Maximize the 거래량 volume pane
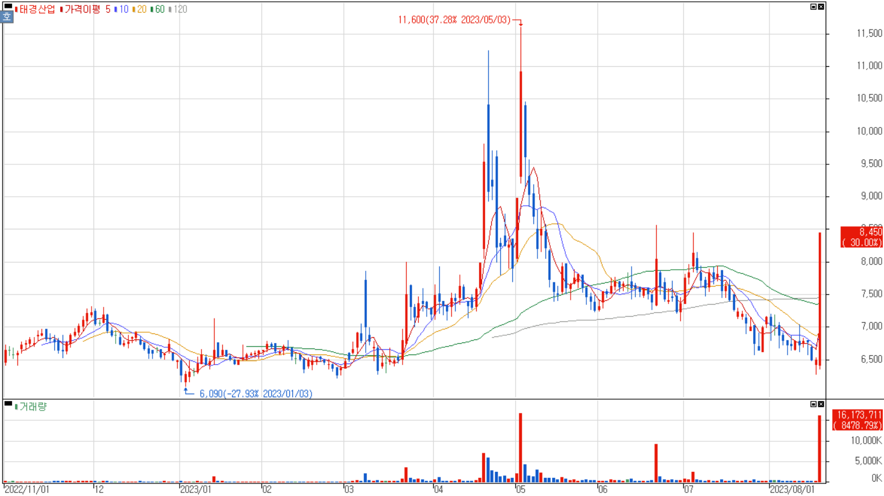 tap(813, 404)
